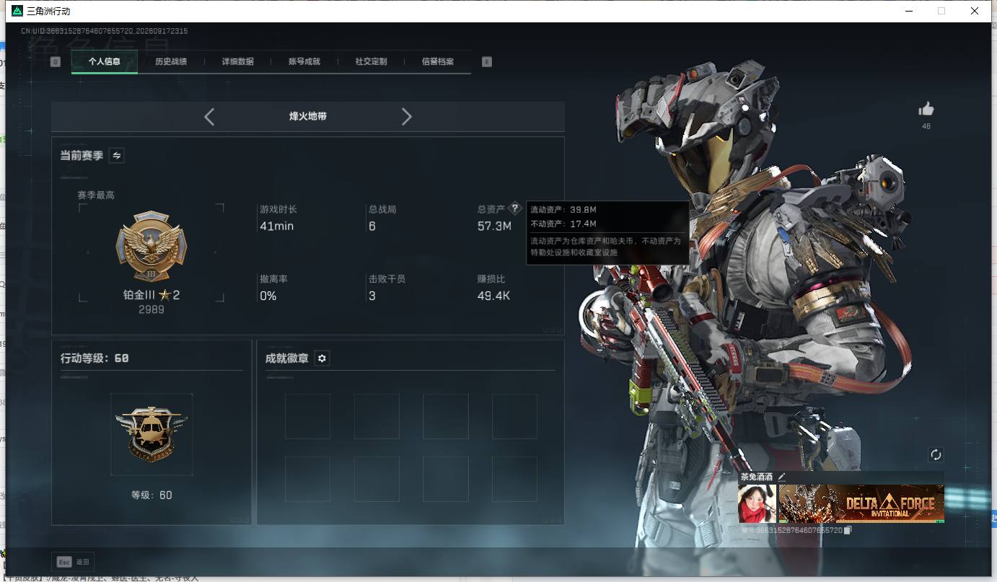Minimize the 三角洲行动 window
Viewport: 997px width, 582px height.
[908, 11]
